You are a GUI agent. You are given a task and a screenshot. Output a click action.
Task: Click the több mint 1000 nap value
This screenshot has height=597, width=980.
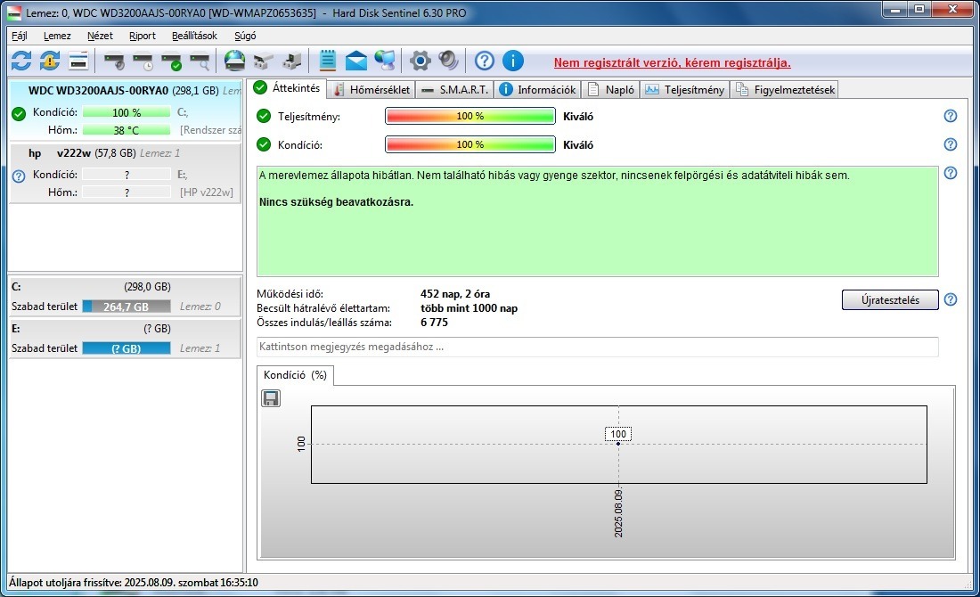pos(469,308)
